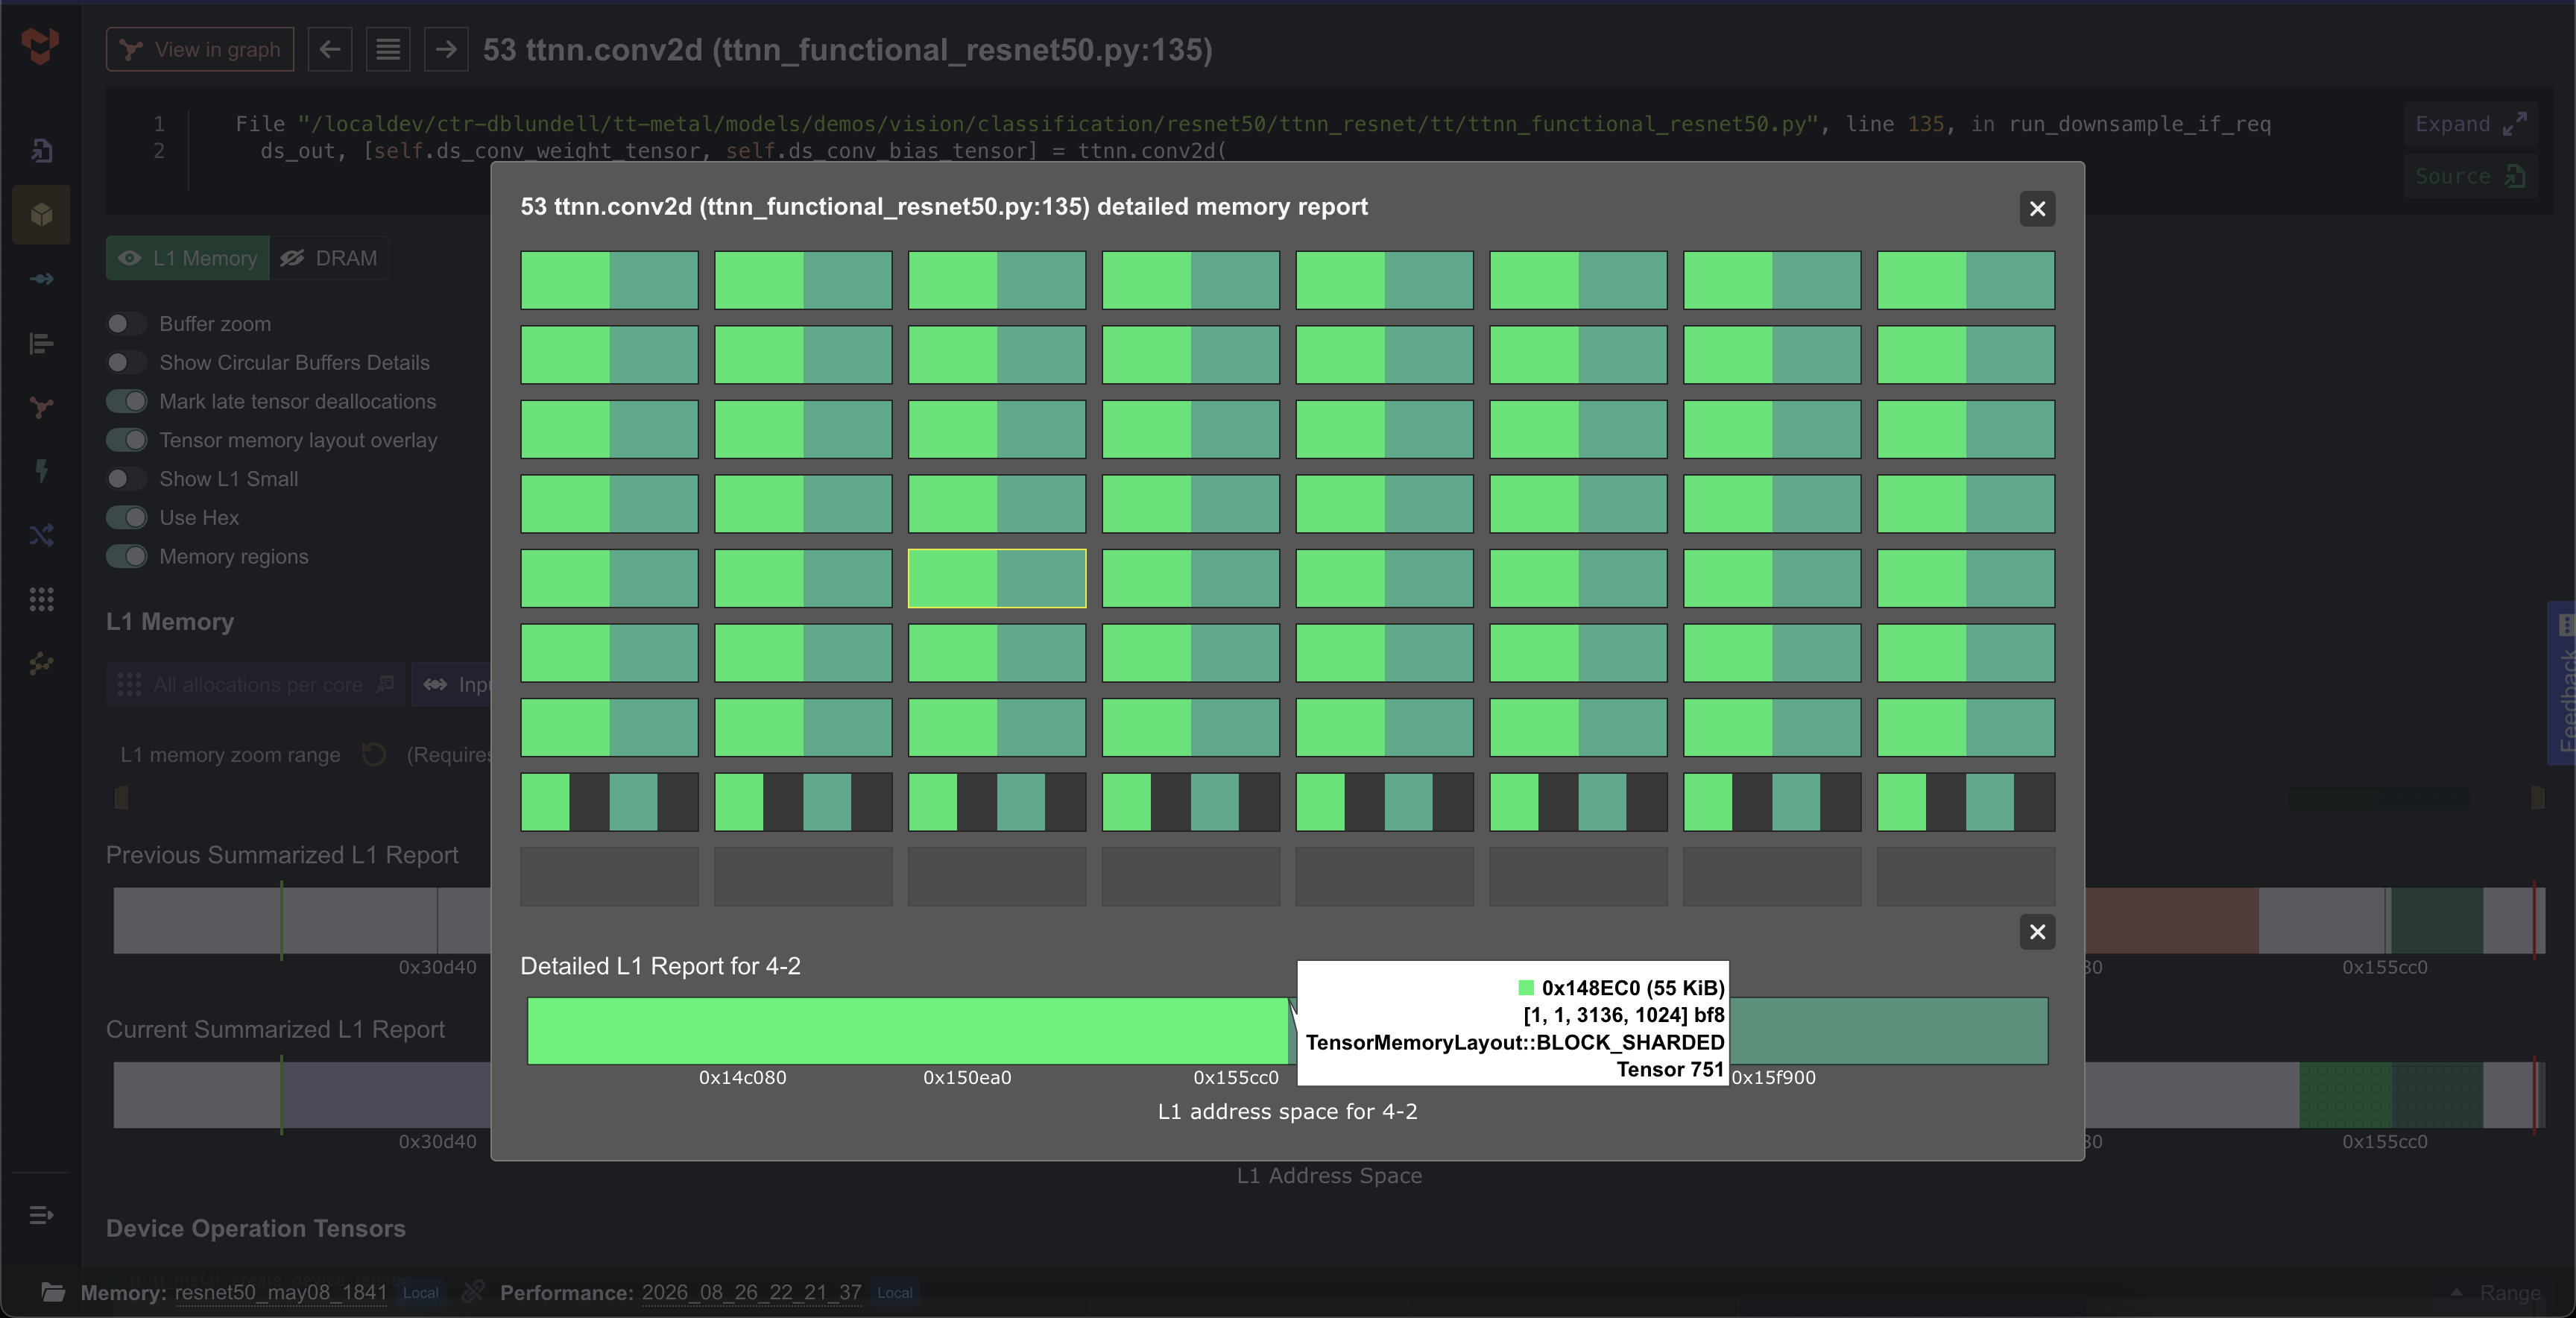Open the grid dots icon in sidebar
The height and width of the screenshot is (1318, 2576).
[x=41, y=599]
